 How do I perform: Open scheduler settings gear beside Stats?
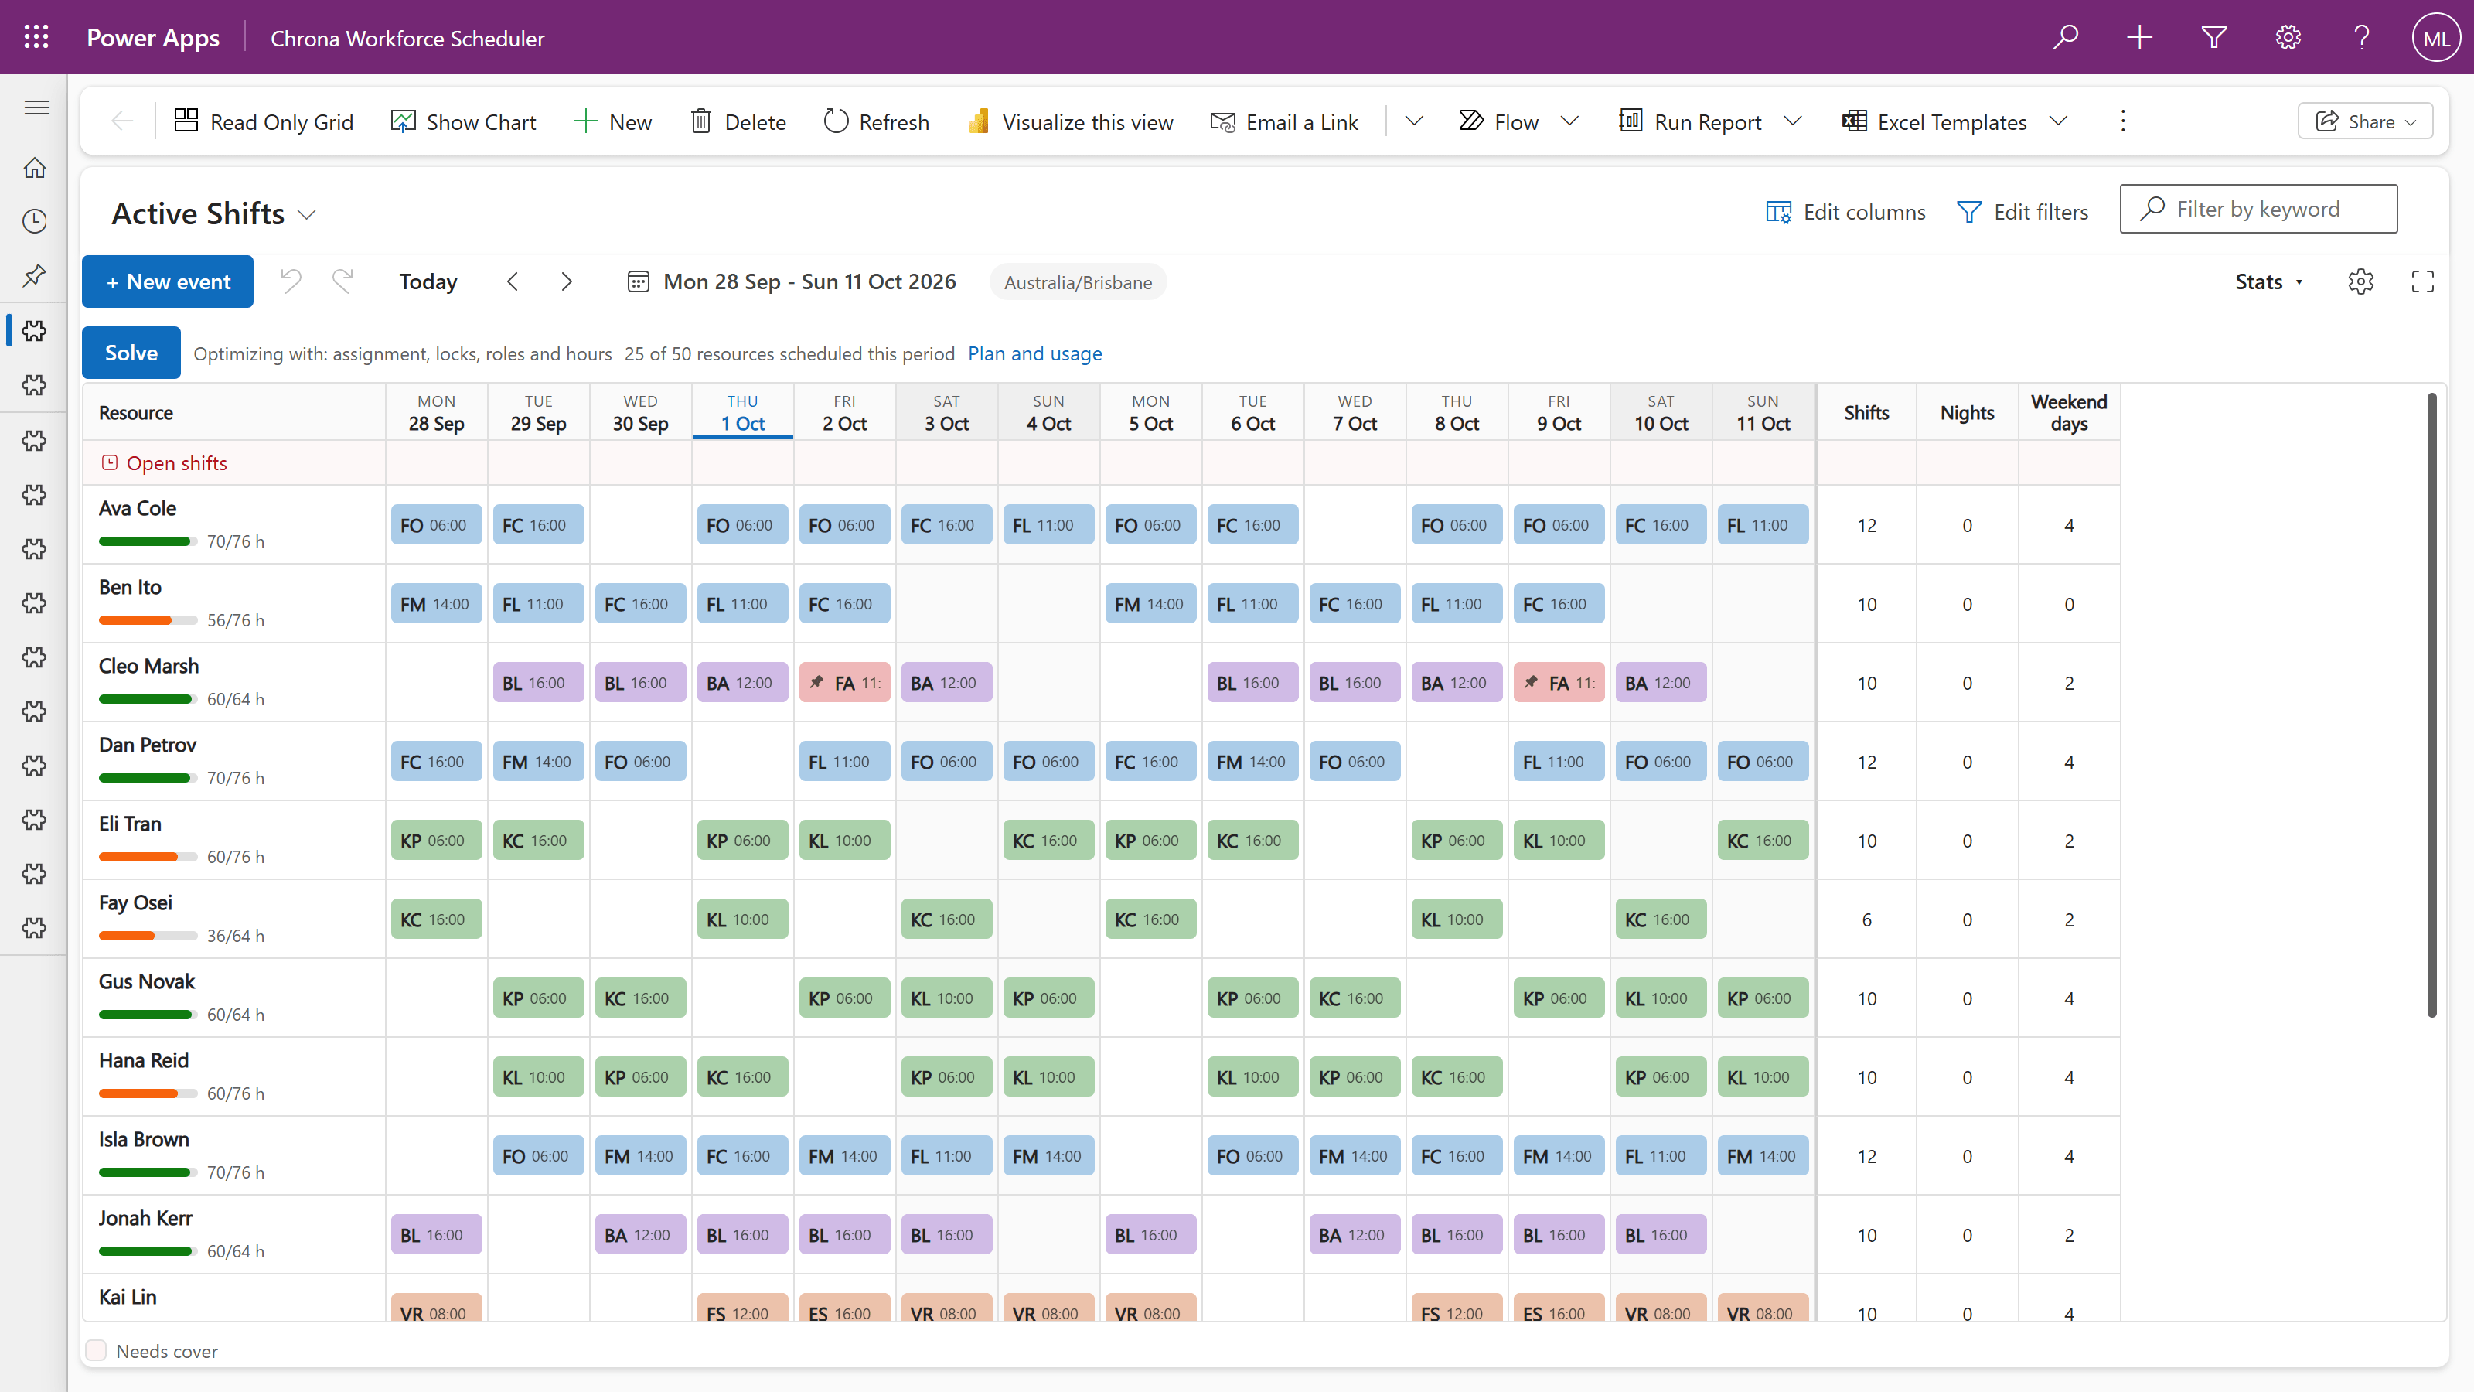point(2360,281)
